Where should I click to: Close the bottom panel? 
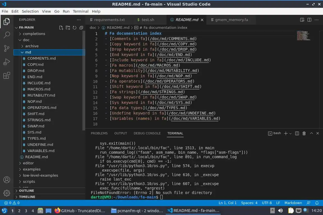point(318,133)
